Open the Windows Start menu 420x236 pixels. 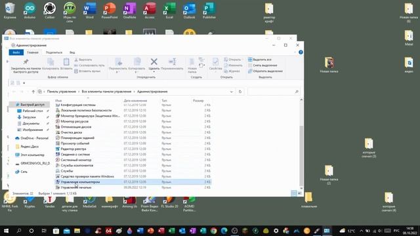coord(6,231)
